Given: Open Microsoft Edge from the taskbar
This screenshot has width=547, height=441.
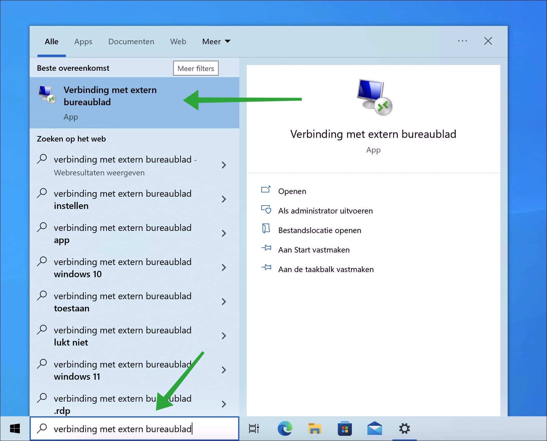Looking at the screenshot, I should coord(284,428).
